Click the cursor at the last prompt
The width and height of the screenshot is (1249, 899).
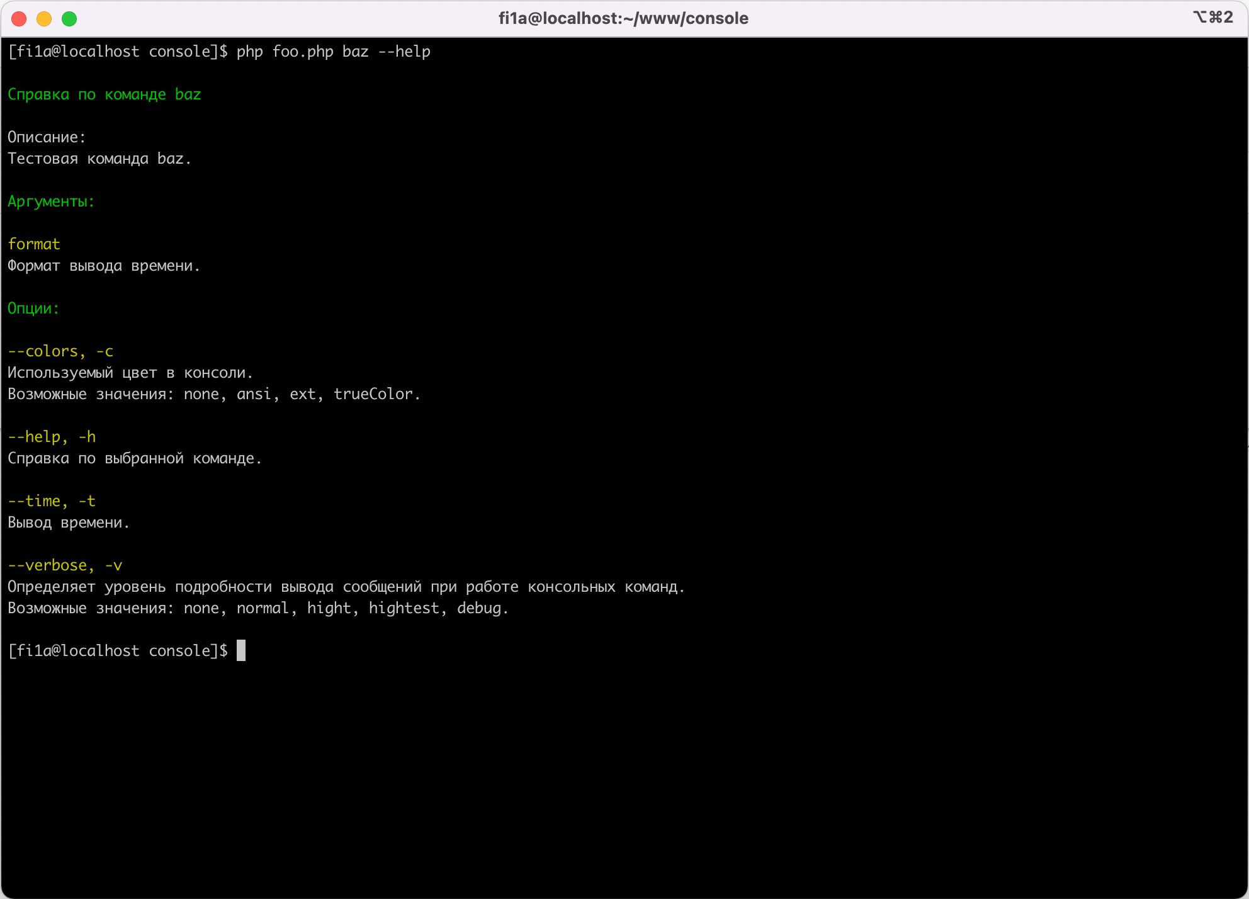tap(241, 650)
